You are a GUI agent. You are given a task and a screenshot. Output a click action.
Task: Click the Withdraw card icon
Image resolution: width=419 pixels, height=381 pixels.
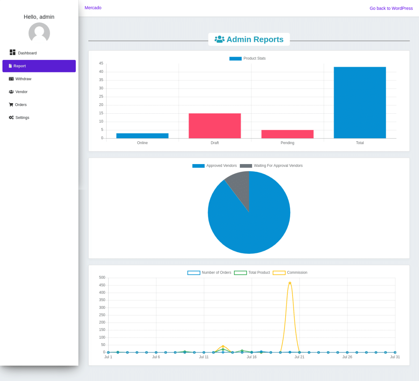[11, 79]
